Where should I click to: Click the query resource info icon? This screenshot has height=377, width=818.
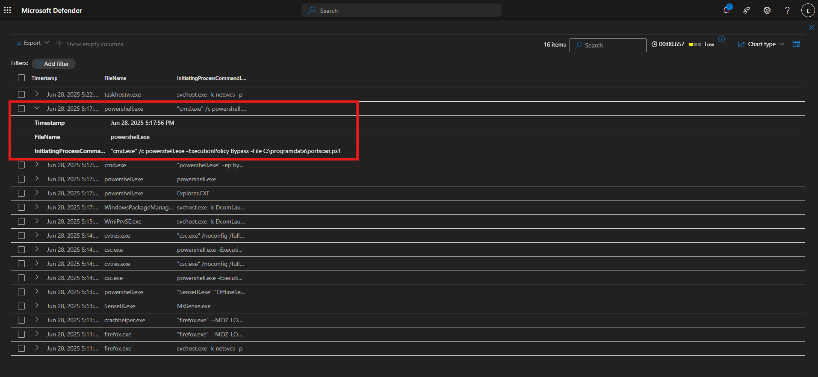[x=721, y=39]
